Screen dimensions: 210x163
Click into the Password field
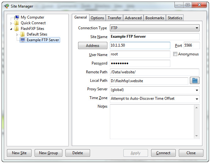pos(140,63)
